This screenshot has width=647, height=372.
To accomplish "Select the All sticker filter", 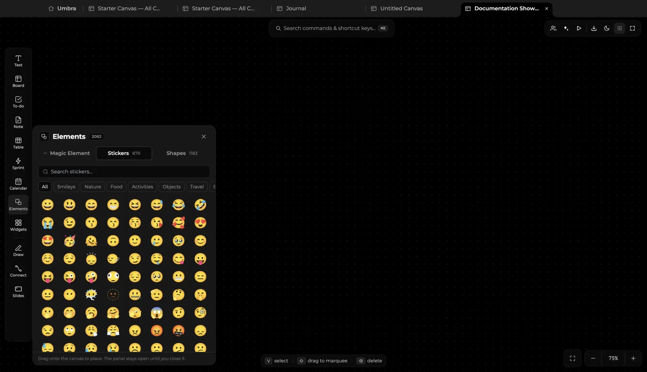I will click(45, 187).
